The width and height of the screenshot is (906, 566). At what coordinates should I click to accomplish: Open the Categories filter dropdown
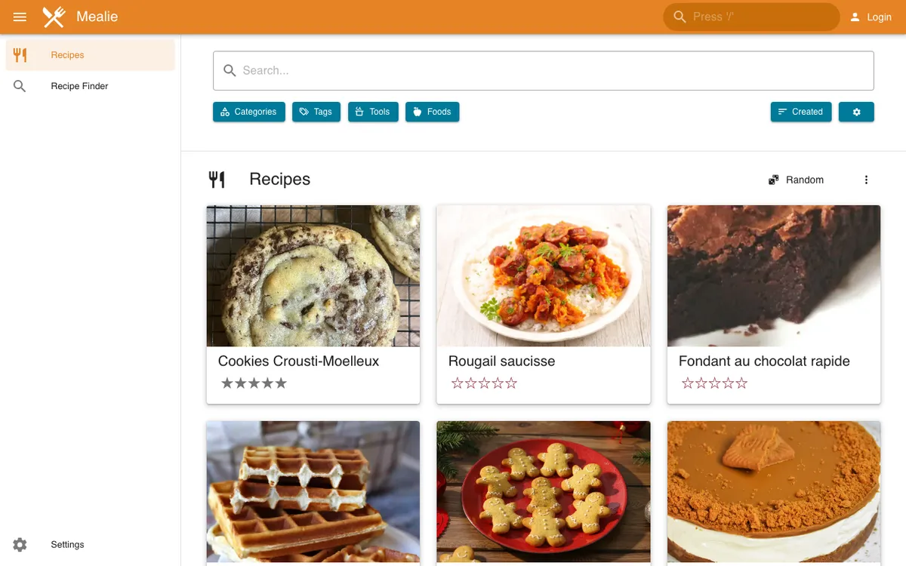249,112
